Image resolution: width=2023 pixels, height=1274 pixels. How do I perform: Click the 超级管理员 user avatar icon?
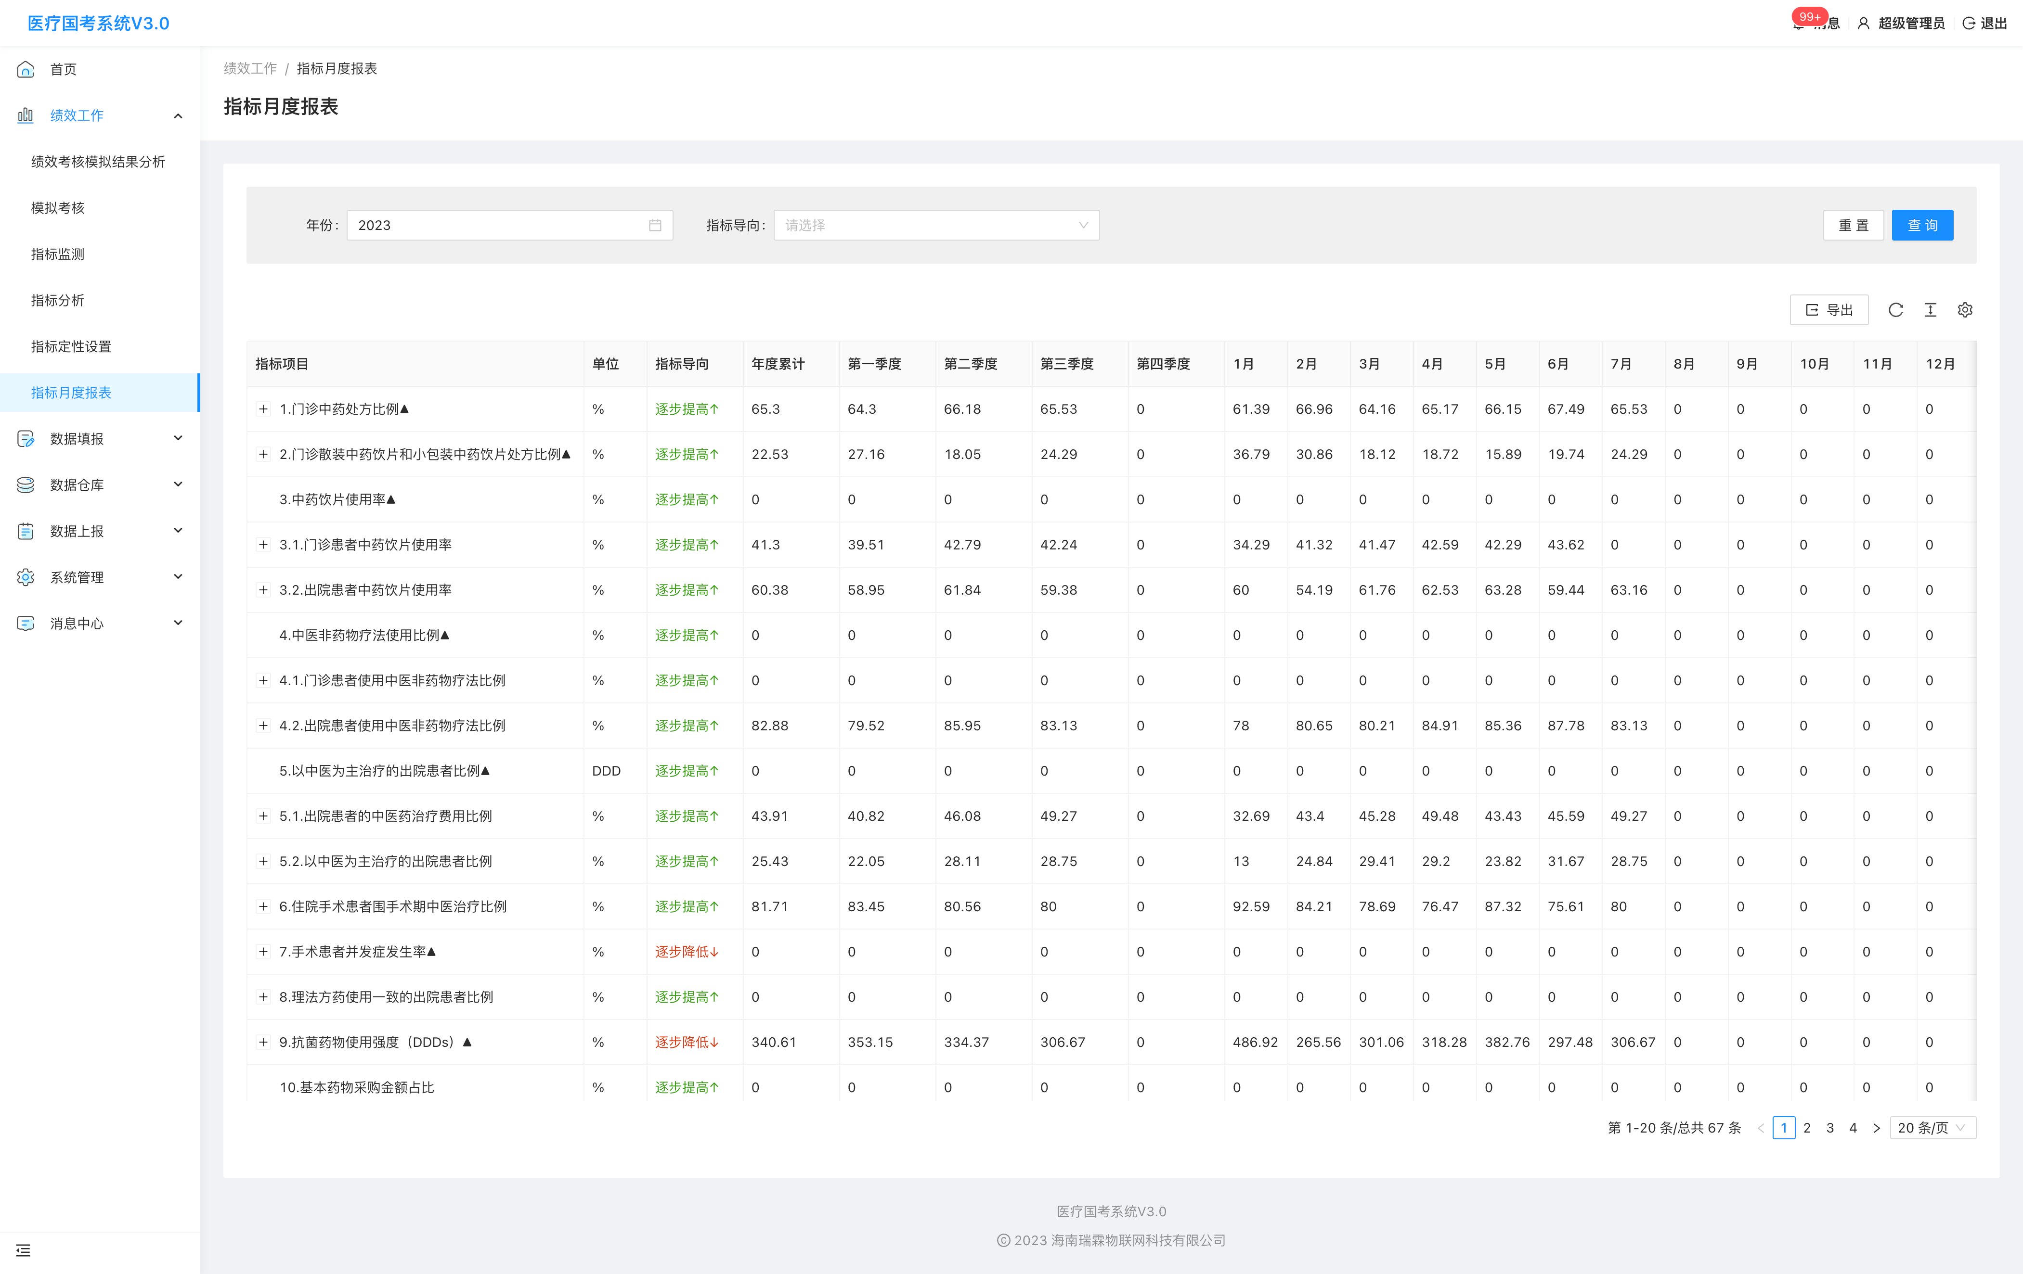pyautogui.click(x=1863, y=24)
